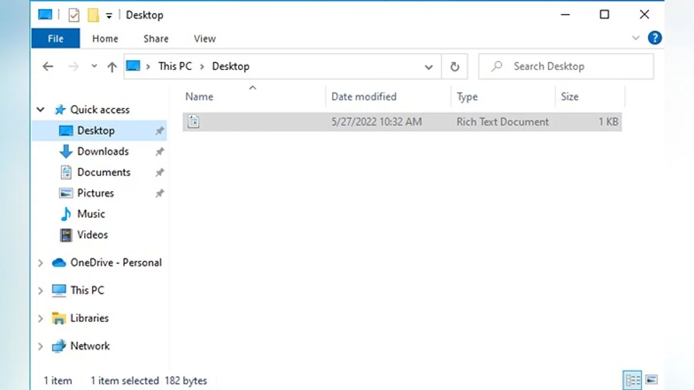Select the Rich Text Document file icon
This screenshot has width=694, height=390.
(x=194, y=121)
